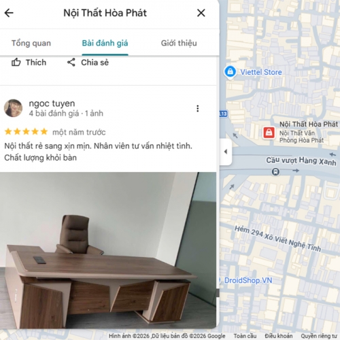Viewport: 340px width, 340px height.
Task: Select the Viettel Store map pin
Action: point(231,72)
